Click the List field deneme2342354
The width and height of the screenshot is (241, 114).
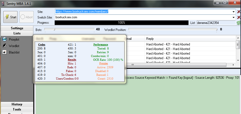click(216, 23)
